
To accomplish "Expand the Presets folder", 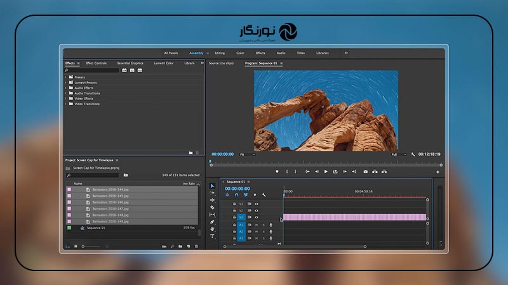I will click(66, 77).
